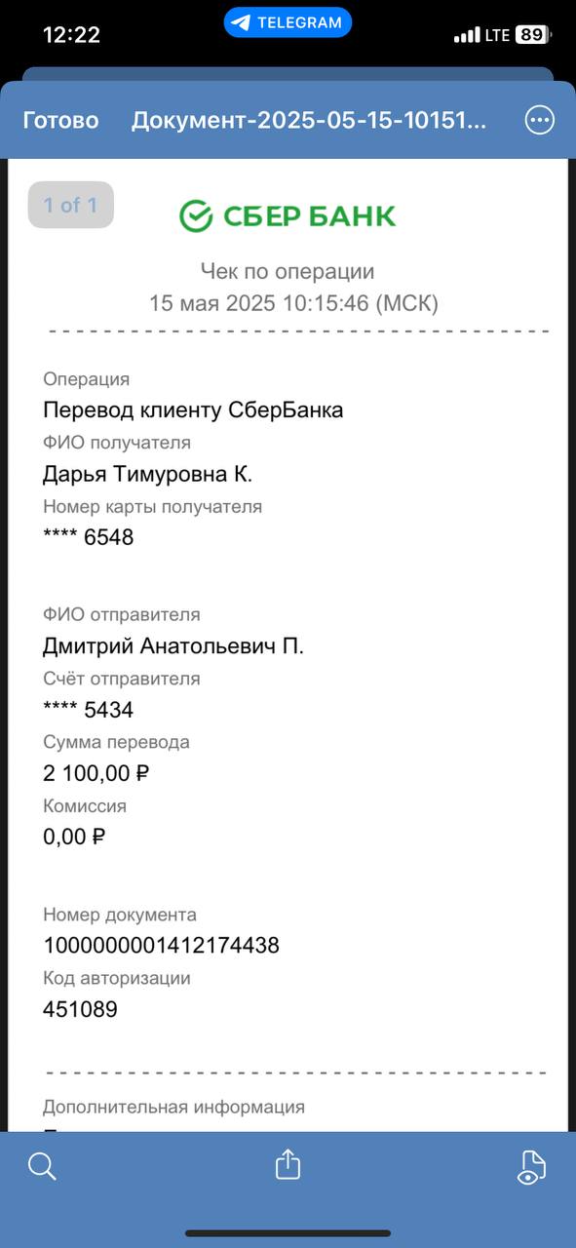
Task: Tap the 12:22 clock in status bar
Action: pyautogui.click(x=71, y=35)
